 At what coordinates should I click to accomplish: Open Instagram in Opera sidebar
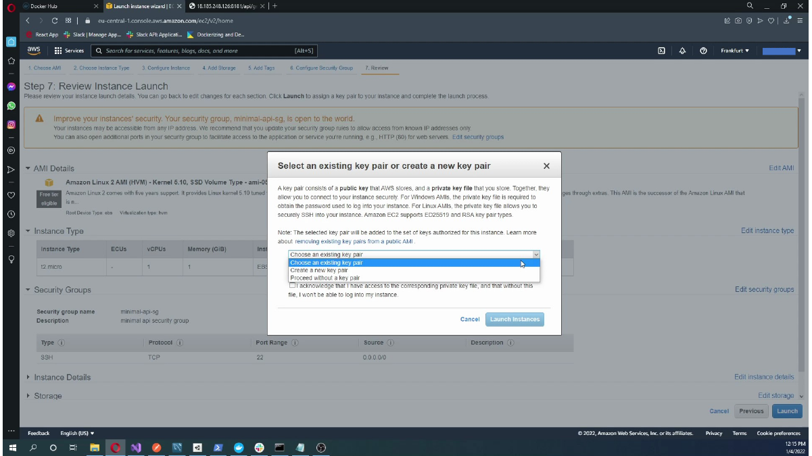point(11,124)
